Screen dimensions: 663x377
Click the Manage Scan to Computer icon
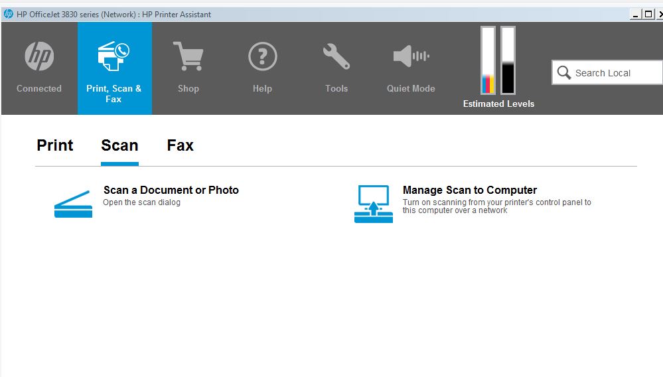(x=374, y=204)
